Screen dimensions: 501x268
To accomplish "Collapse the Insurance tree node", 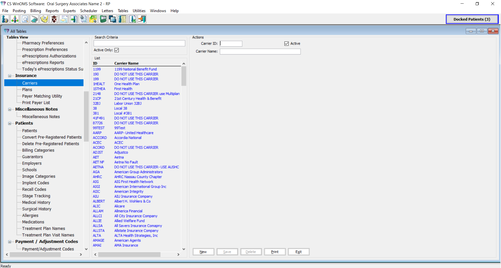I will click(x=10, y=76).
